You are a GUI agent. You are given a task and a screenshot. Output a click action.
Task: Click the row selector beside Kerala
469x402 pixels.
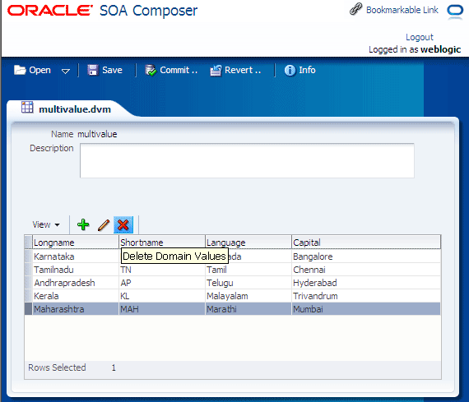(29, 296)
